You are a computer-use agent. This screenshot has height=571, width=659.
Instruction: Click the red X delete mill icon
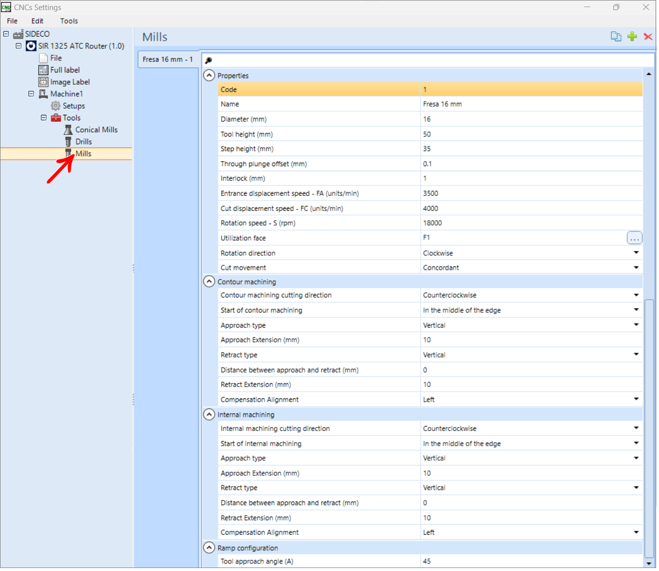(648, 36)
